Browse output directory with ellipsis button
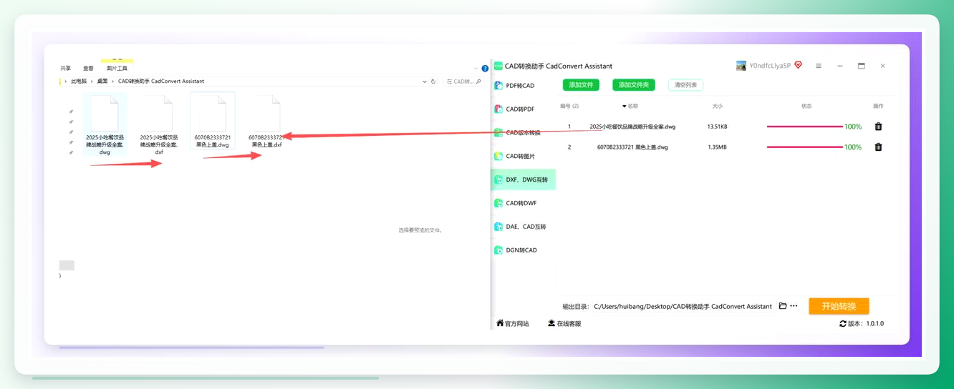This screenshot has width=954, height=389. [x=794, y=306]
